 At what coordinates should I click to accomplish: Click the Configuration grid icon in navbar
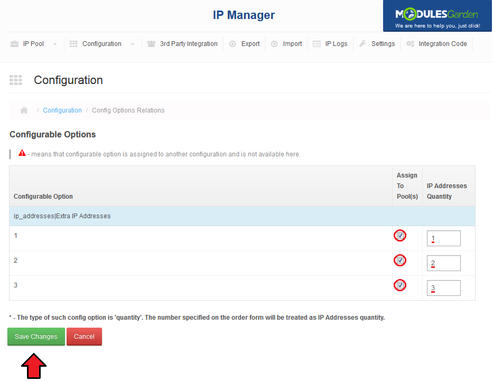pos(73,44)
